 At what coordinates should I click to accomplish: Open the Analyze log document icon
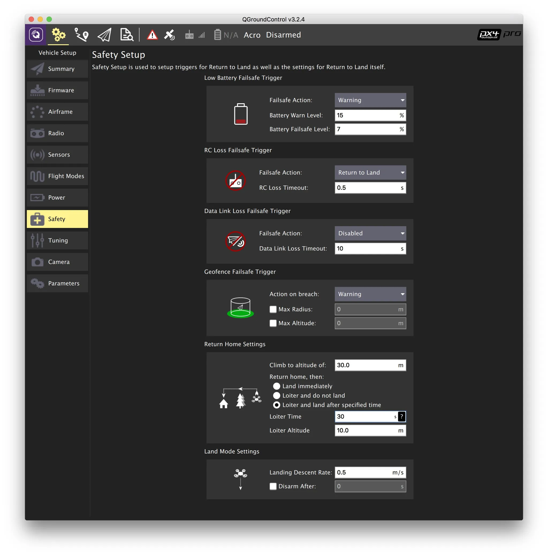pos(126,35)
